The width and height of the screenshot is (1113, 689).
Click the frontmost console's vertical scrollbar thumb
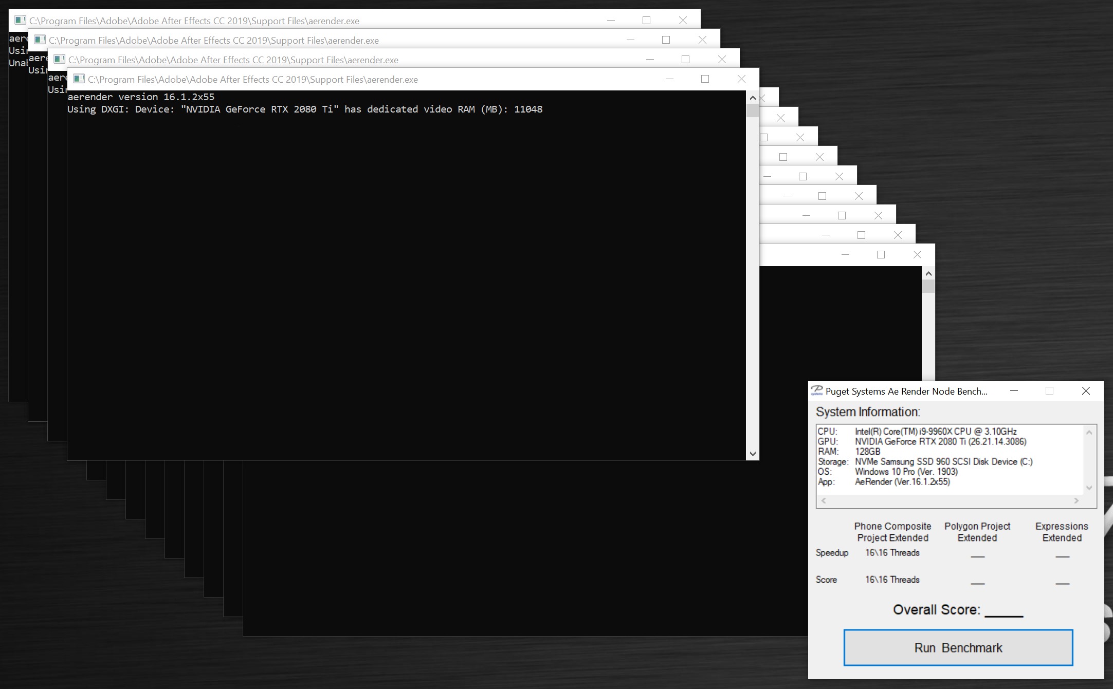click(753, 110)
